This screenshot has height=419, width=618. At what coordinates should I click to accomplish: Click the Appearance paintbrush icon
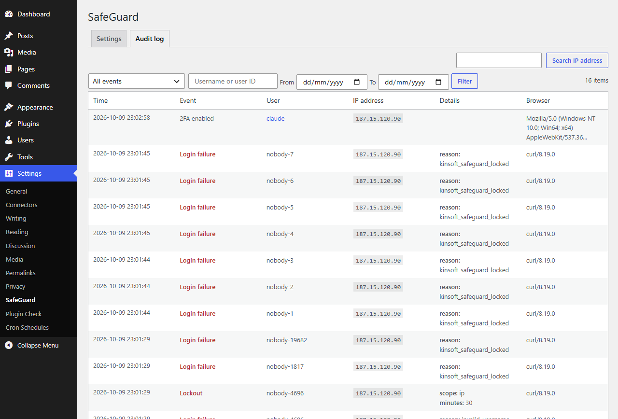9,107
